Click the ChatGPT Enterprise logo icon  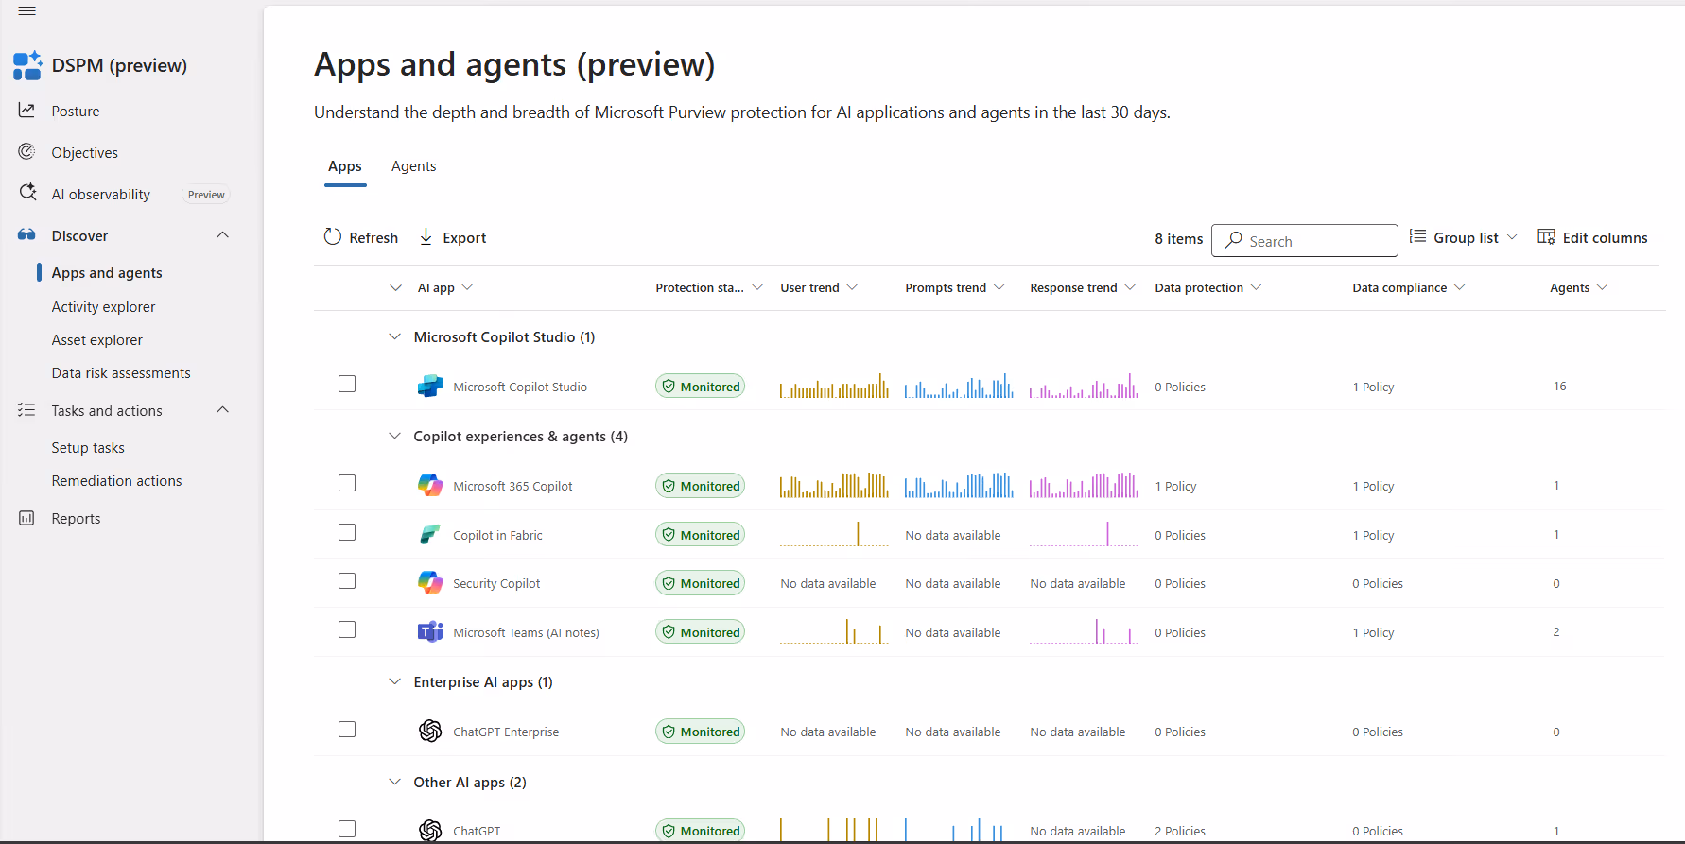click(430, 731)
